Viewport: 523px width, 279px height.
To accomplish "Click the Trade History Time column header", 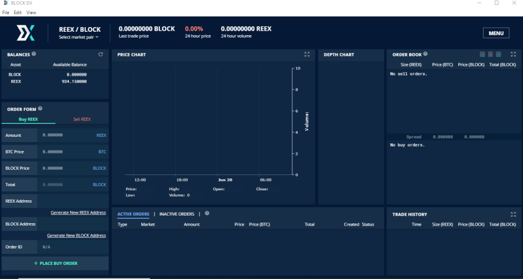I will click(x=417, y=224).
